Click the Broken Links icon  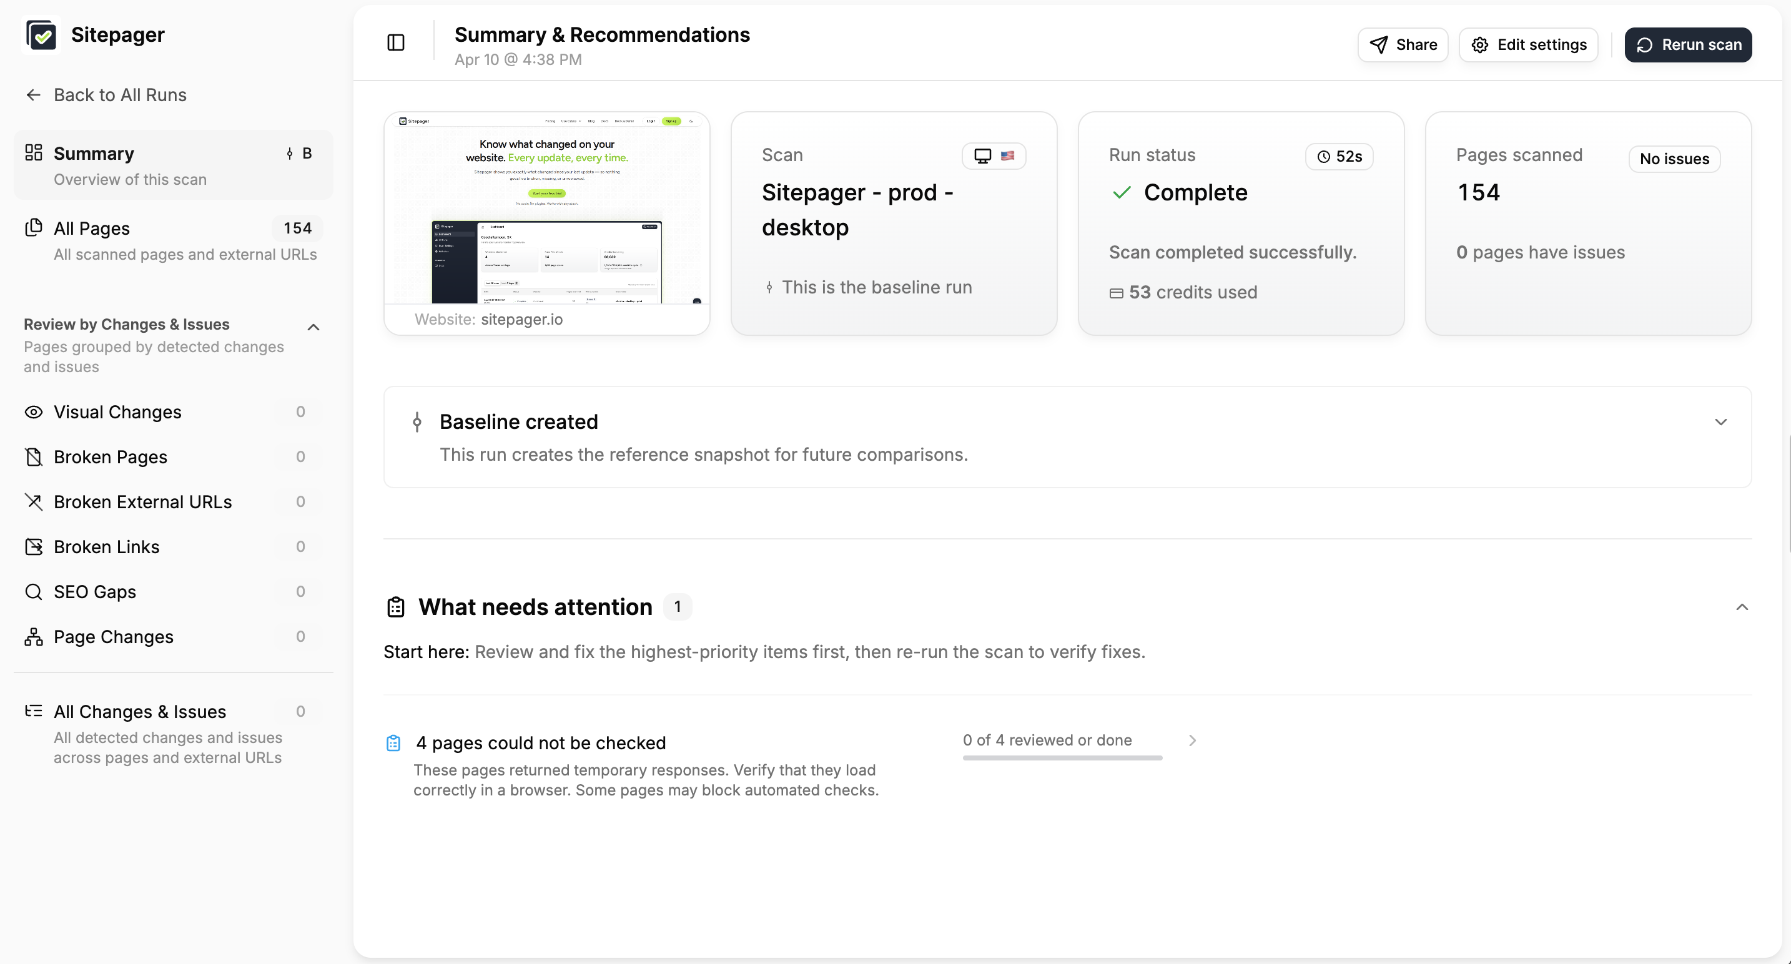tap(33, 547)
